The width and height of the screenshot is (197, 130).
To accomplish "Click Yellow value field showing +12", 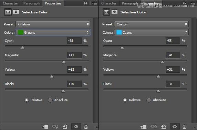I will (x=74, y=69).
